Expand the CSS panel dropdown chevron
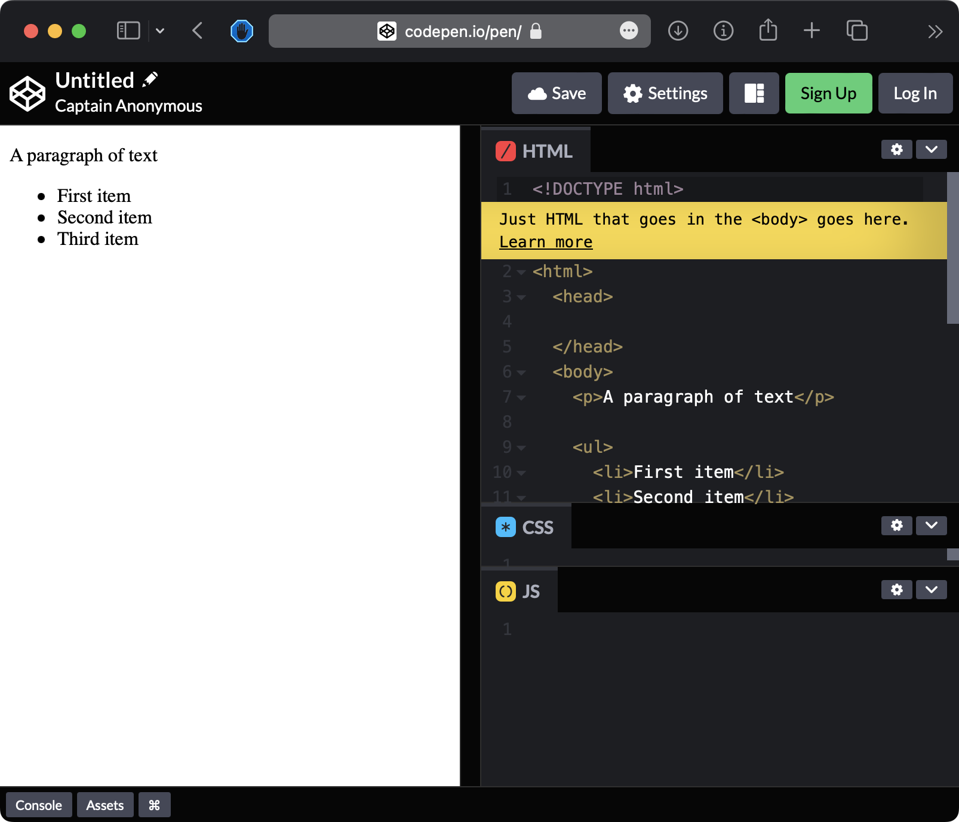 (x=931, y=526)
